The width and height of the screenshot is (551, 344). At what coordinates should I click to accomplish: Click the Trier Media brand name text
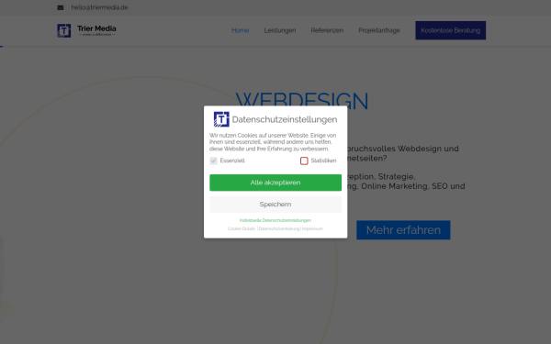(96, 28)
